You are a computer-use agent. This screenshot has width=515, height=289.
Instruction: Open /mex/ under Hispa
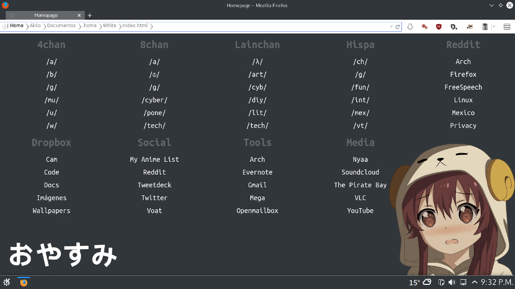click(360, 113)
